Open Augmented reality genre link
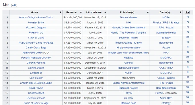The width and height of the screenshot is (195, 105). click(166, 33)
